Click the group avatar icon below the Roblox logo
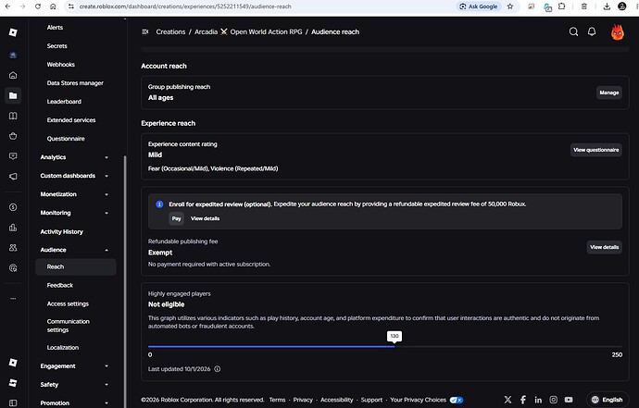Image resolution: width=639 pixels, height=408 pixels. click(x=13, y=55)
